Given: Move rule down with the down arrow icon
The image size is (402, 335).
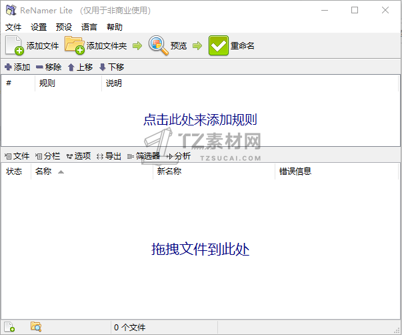Looking at the screenshot, I should 102,67.
